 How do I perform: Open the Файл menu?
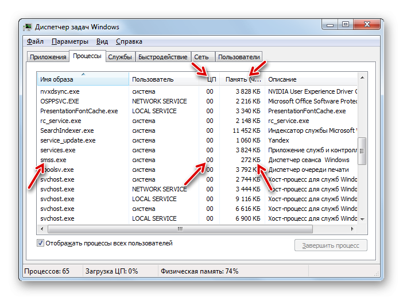tap(35, 41)
